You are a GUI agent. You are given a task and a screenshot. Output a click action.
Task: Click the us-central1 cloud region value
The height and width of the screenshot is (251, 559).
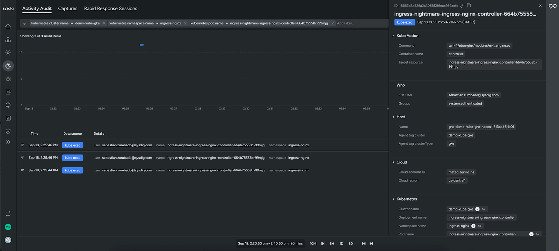click(457, 180)
